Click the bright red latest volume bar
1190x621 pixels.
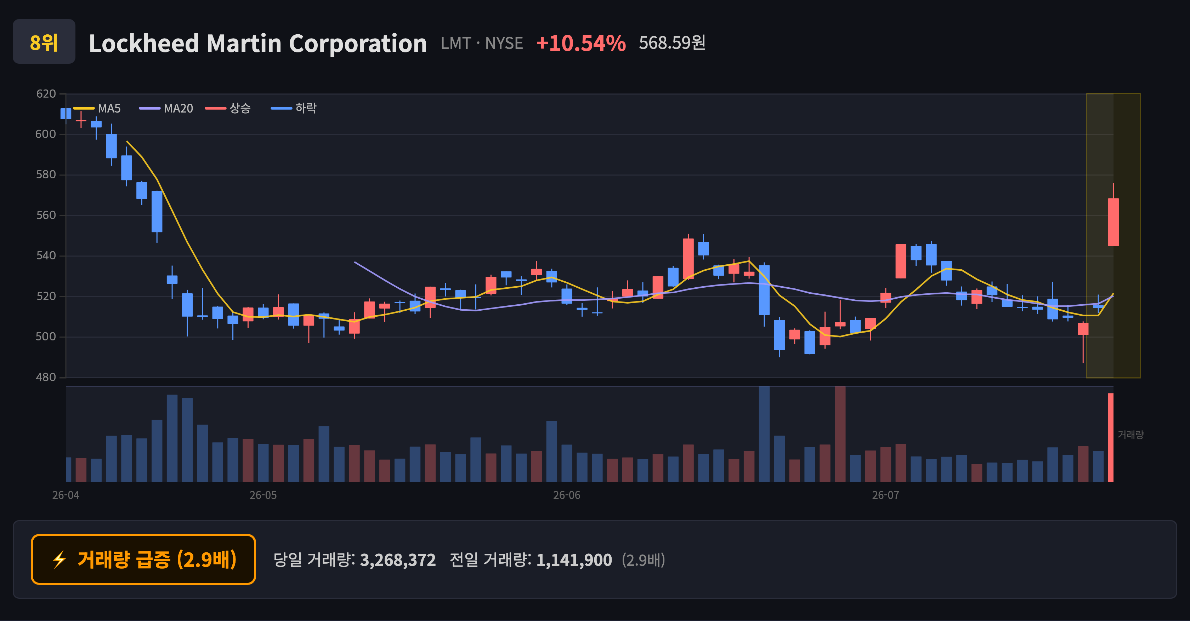tap(1111, 437)
